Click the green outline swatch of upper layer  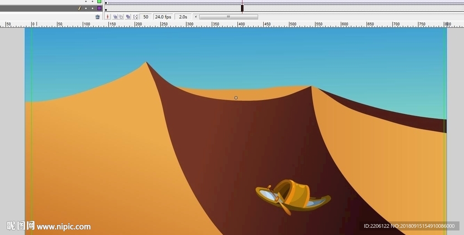(x=99, y=1)
